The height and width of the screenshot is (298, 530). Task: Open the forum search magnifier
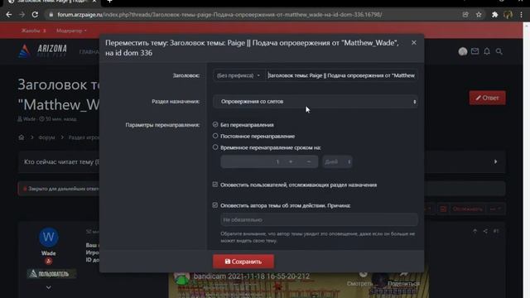coord(499,51)
